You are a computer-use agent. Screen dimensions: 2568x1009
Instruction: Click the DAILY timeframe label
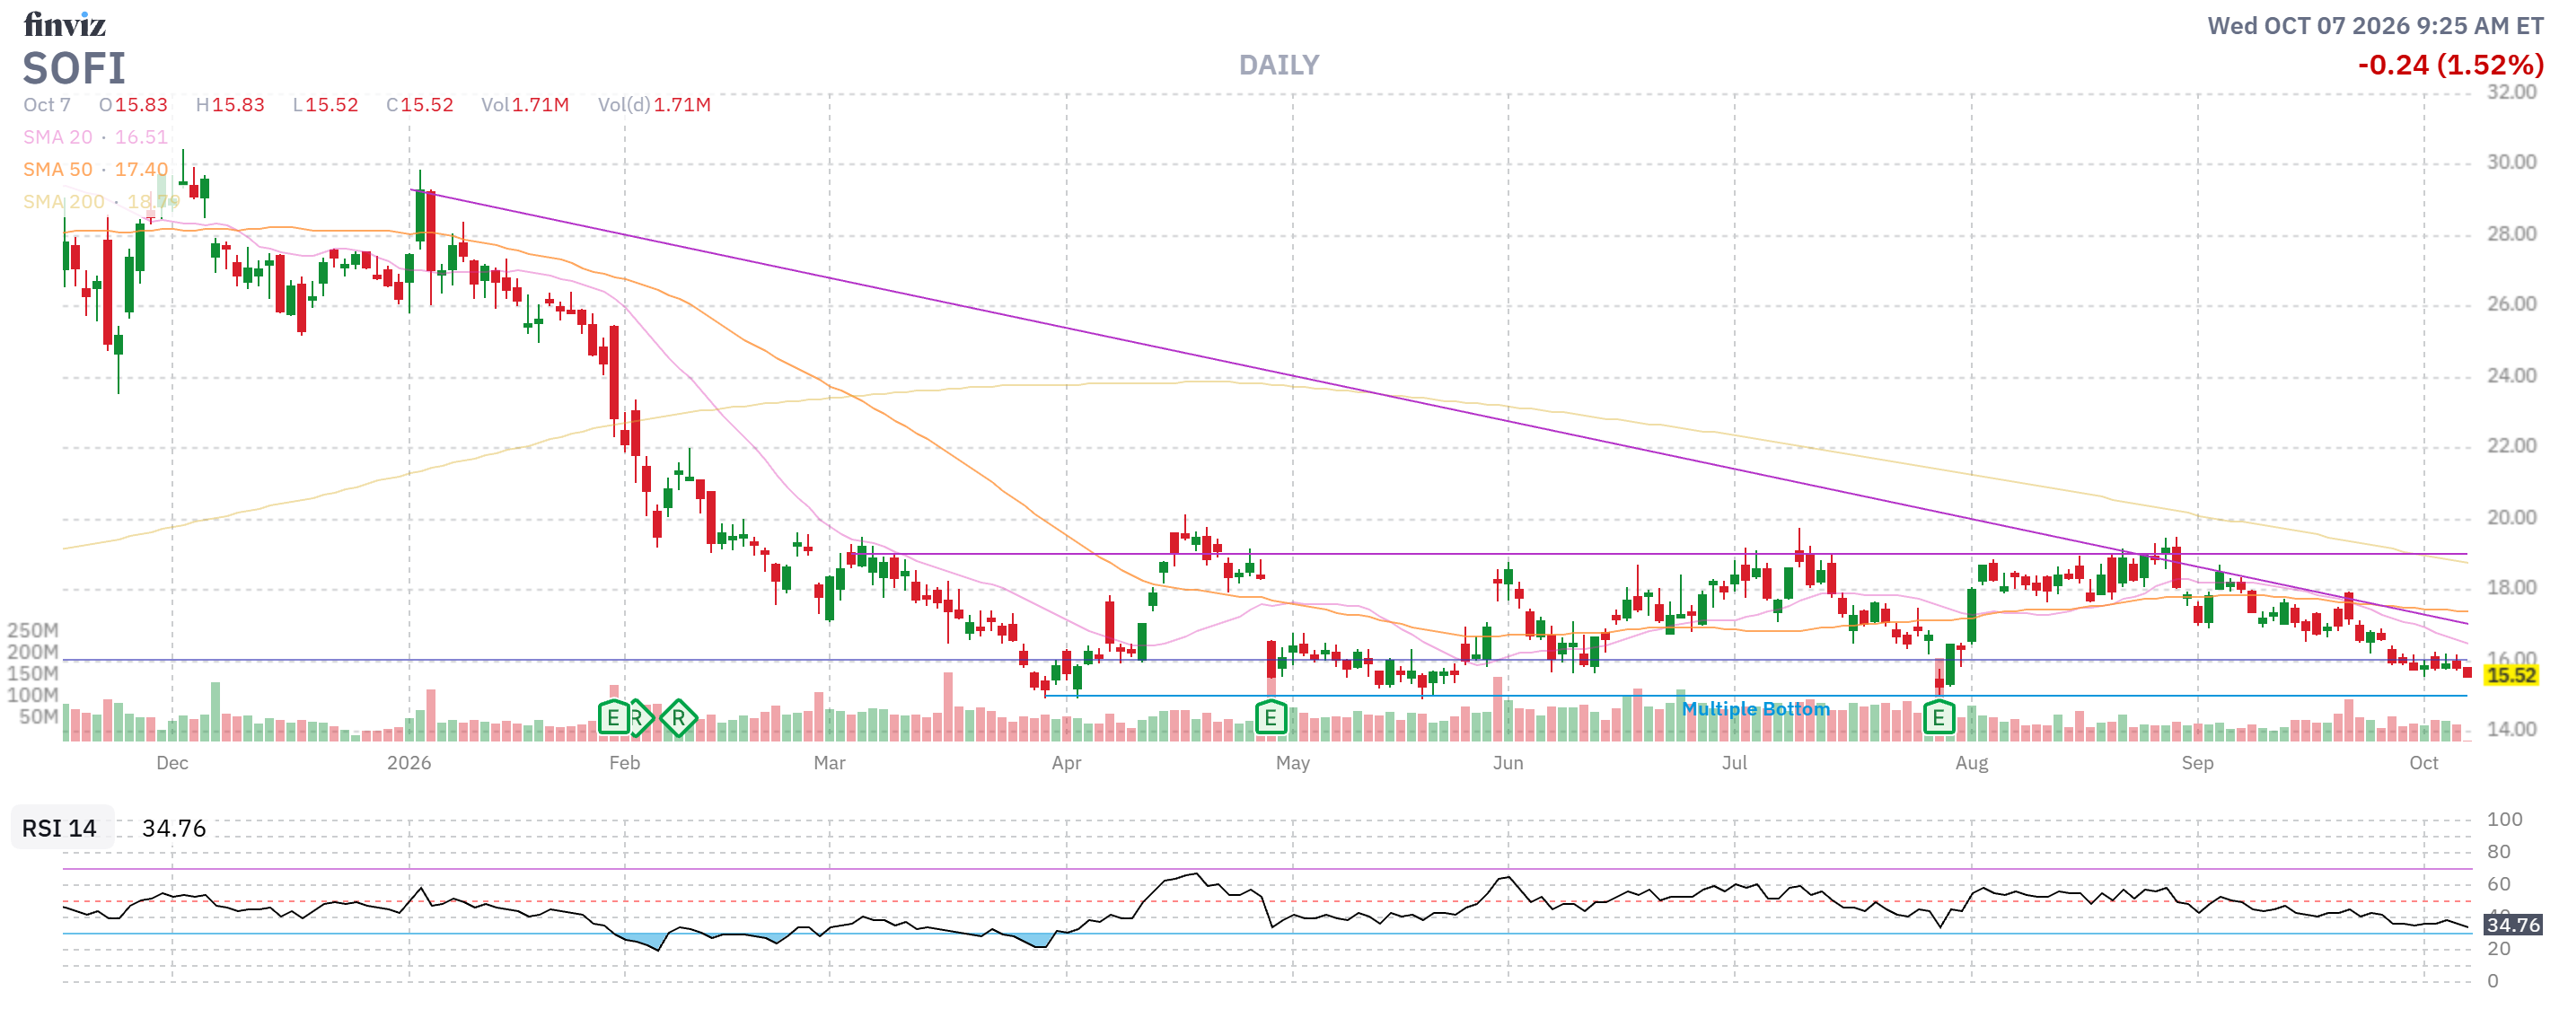point(1279,66)
